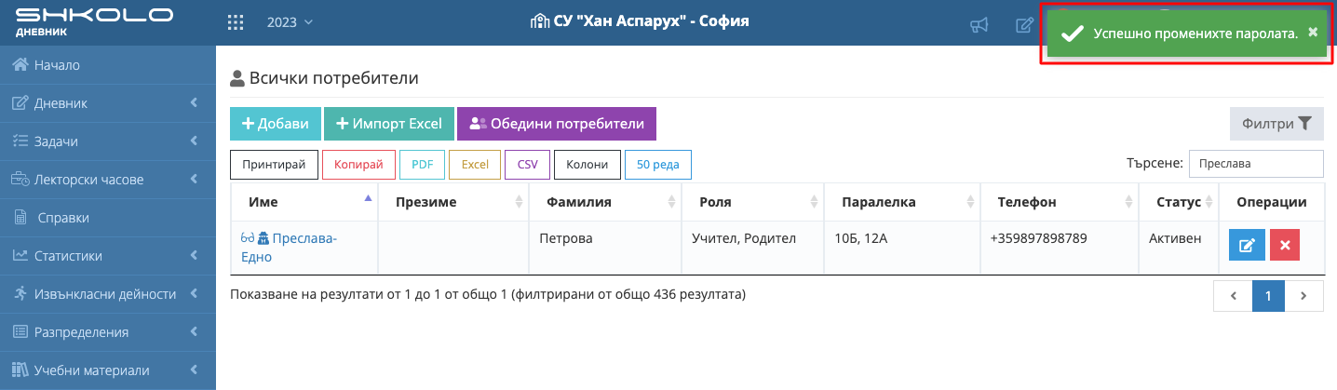The width and height of the screenshot is (1337, 390).
Task: Sort the table by Фамилия
Action: pos(604,202)
